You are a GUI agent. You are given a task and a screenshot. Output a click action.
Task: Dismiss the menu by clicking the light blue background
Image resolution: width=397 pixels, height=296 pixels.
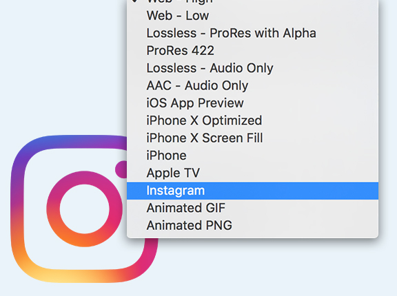pyautogui.click(x=63, y=63)
